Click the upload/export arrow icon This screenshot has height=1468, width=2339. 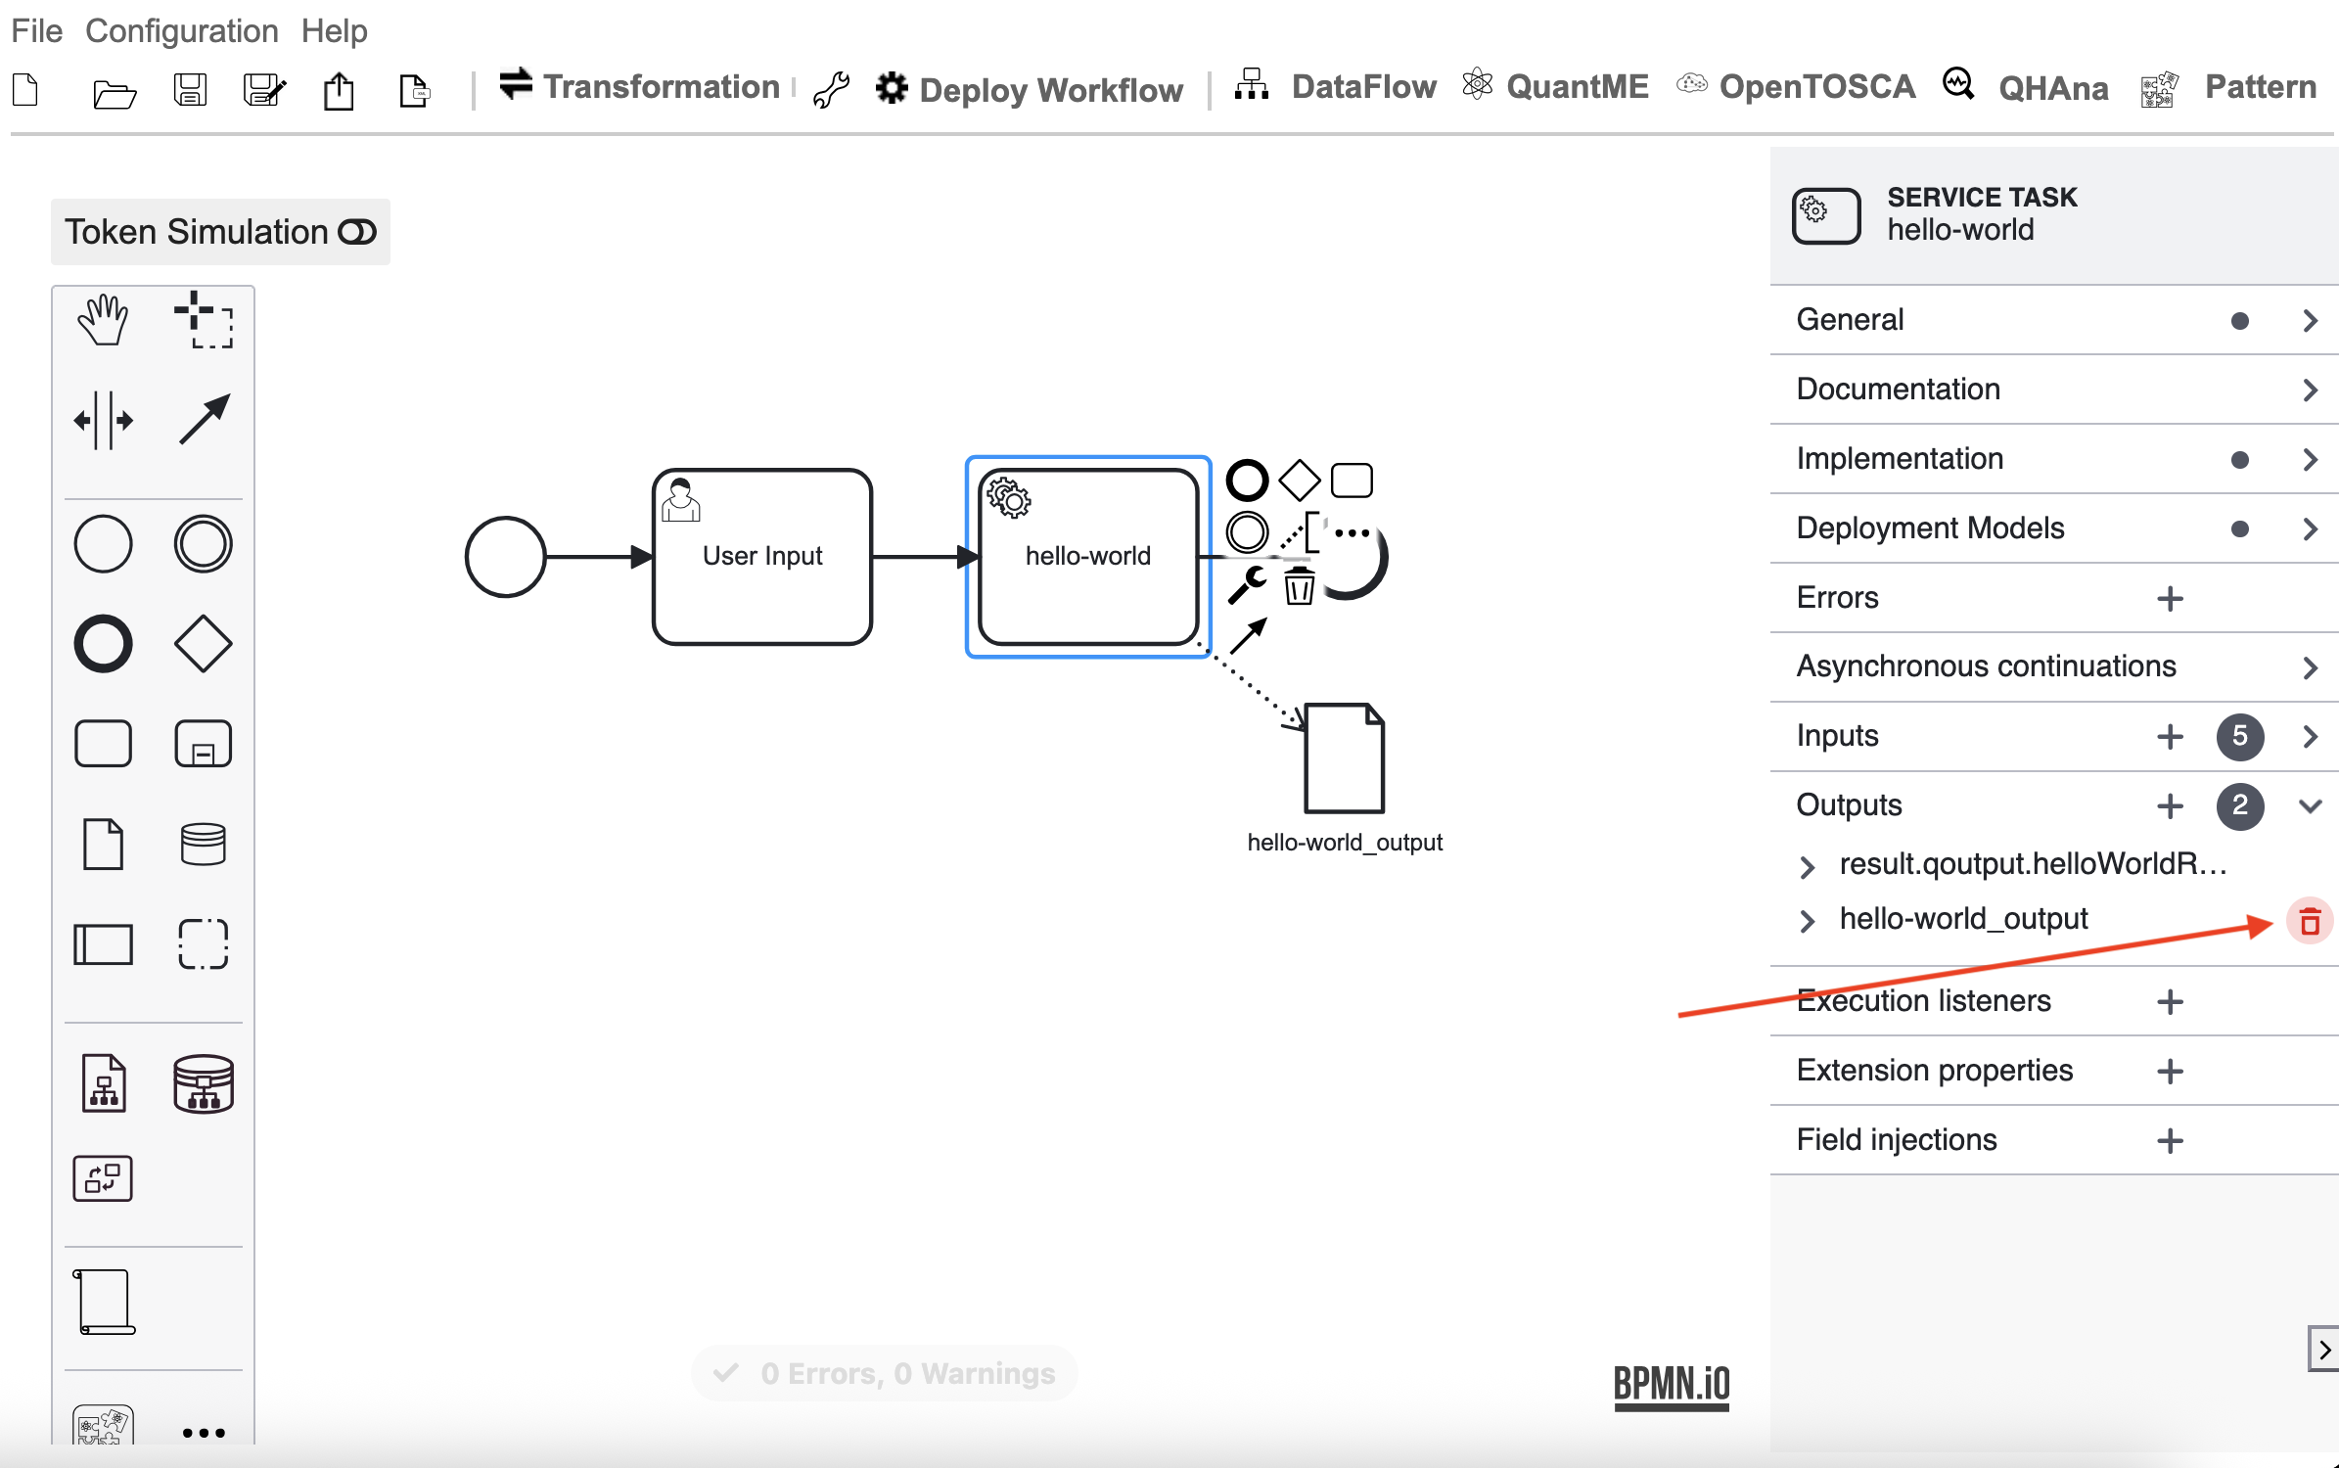(339, 92)
